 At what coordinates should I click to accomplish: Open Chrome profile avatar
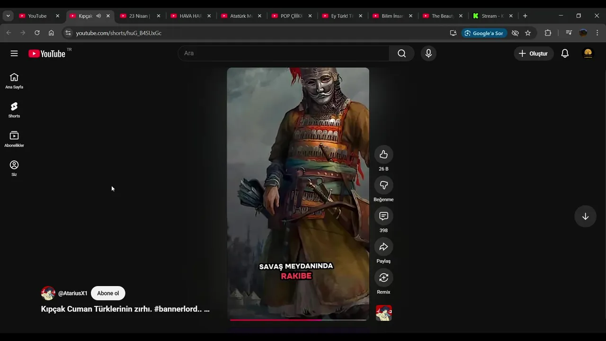click(583, 33)
